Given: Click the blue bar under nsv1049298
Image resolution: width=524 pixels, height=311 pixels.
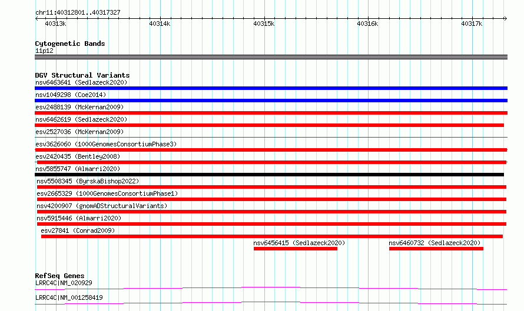Looking at the screenshot, I should point(271,101).
